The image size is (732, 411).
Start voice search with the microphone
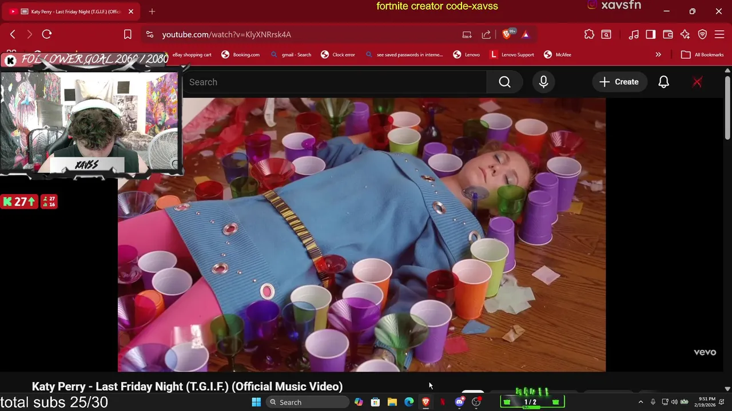pos(543,82)
